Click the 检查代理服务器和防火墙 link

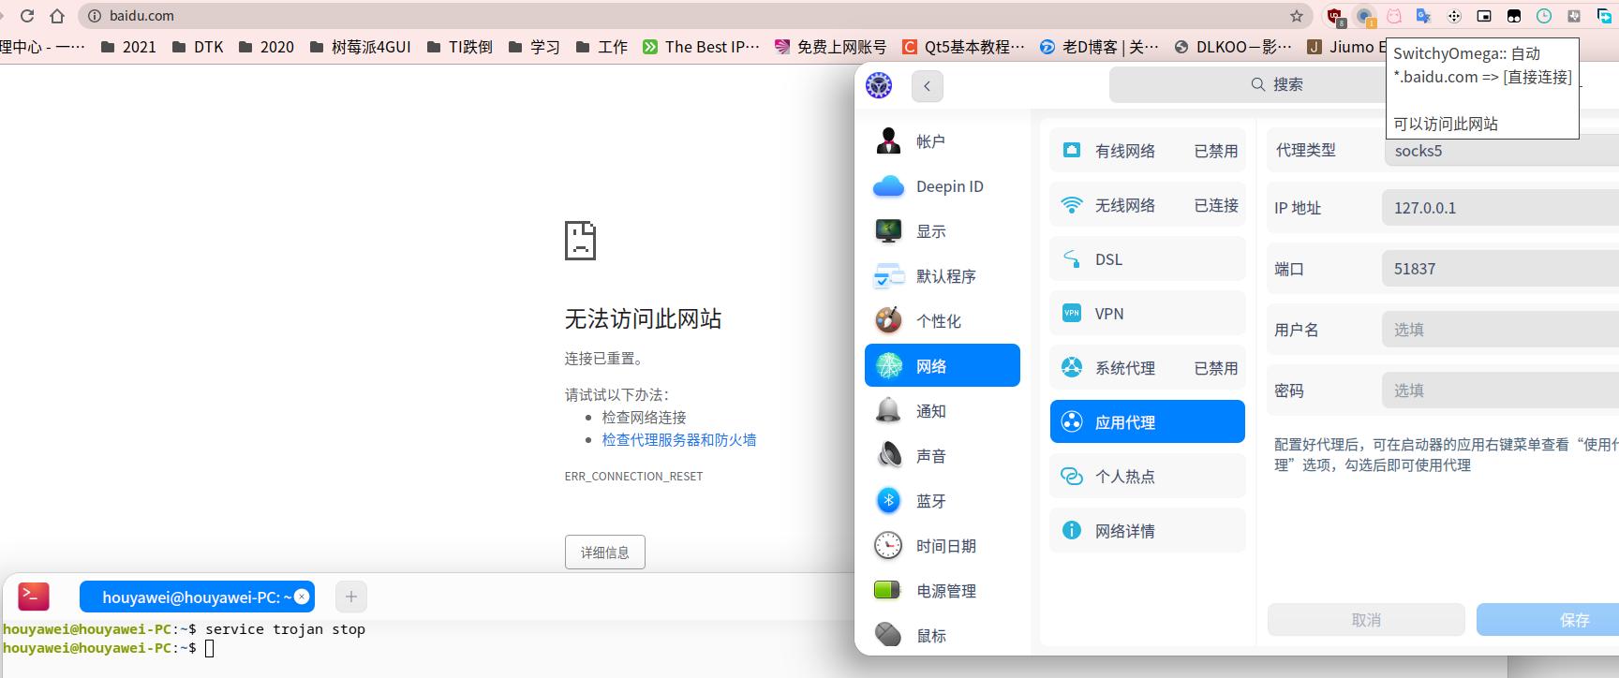(679, 440)
